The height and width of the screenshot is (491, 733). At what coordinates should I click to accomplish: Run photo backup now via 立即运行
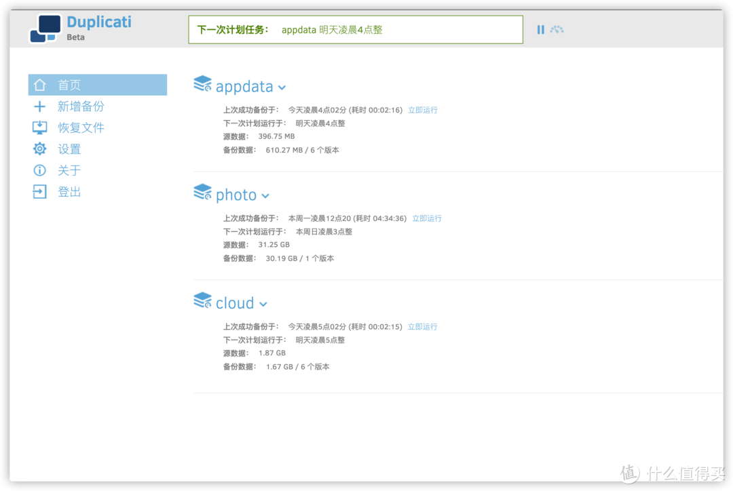[426, 218]
